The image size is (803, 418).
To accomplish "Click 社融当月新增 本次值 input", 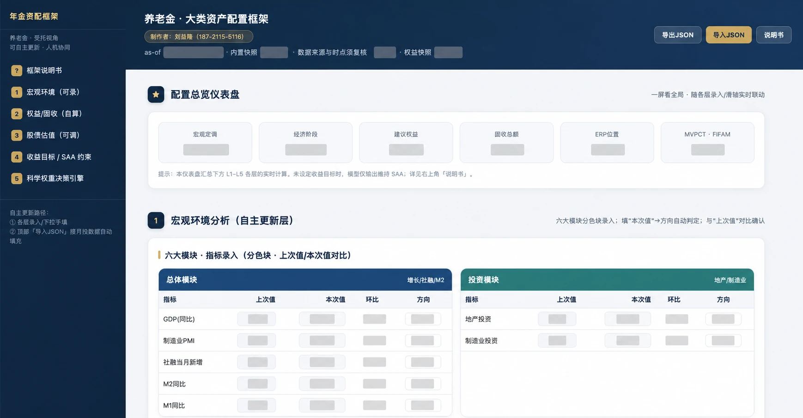I will click(322, 362).
